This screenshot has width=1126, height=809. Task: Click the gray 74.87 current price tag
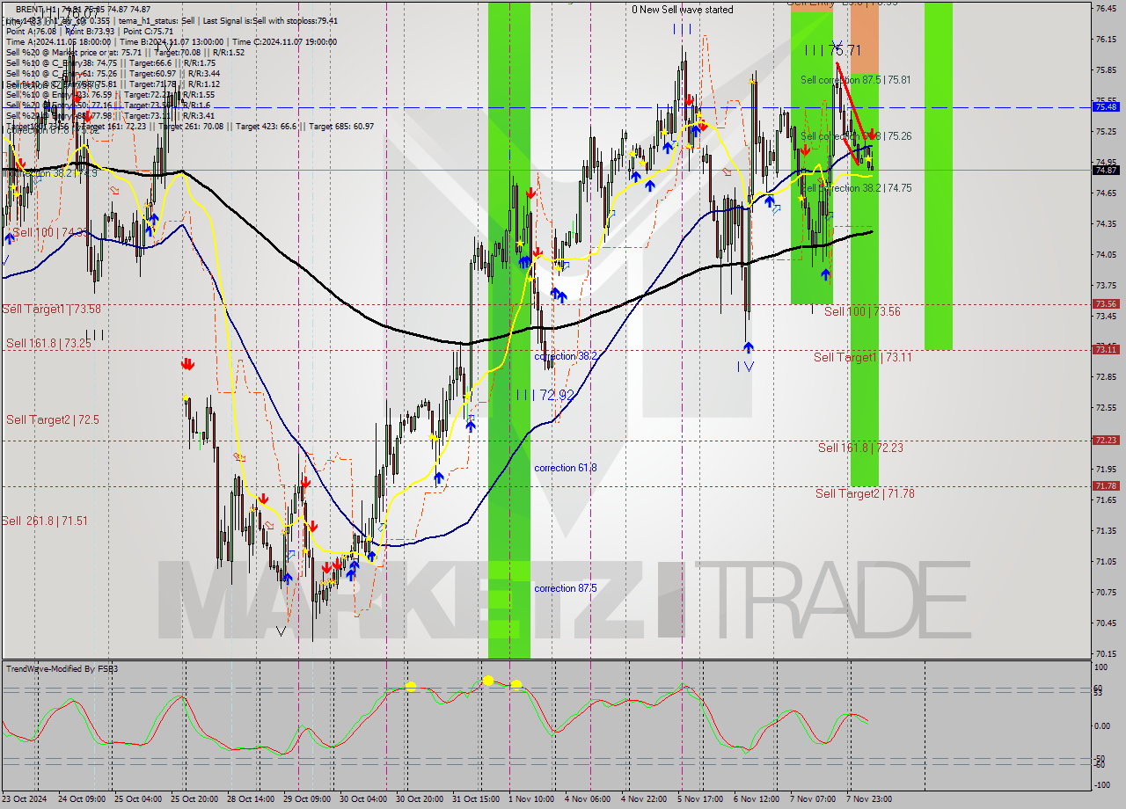point(1105,170)
